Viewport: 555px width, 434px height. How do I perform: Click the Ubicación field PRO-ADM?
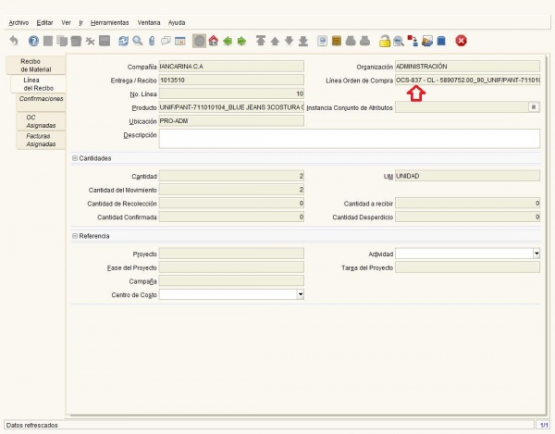point(231,121)
